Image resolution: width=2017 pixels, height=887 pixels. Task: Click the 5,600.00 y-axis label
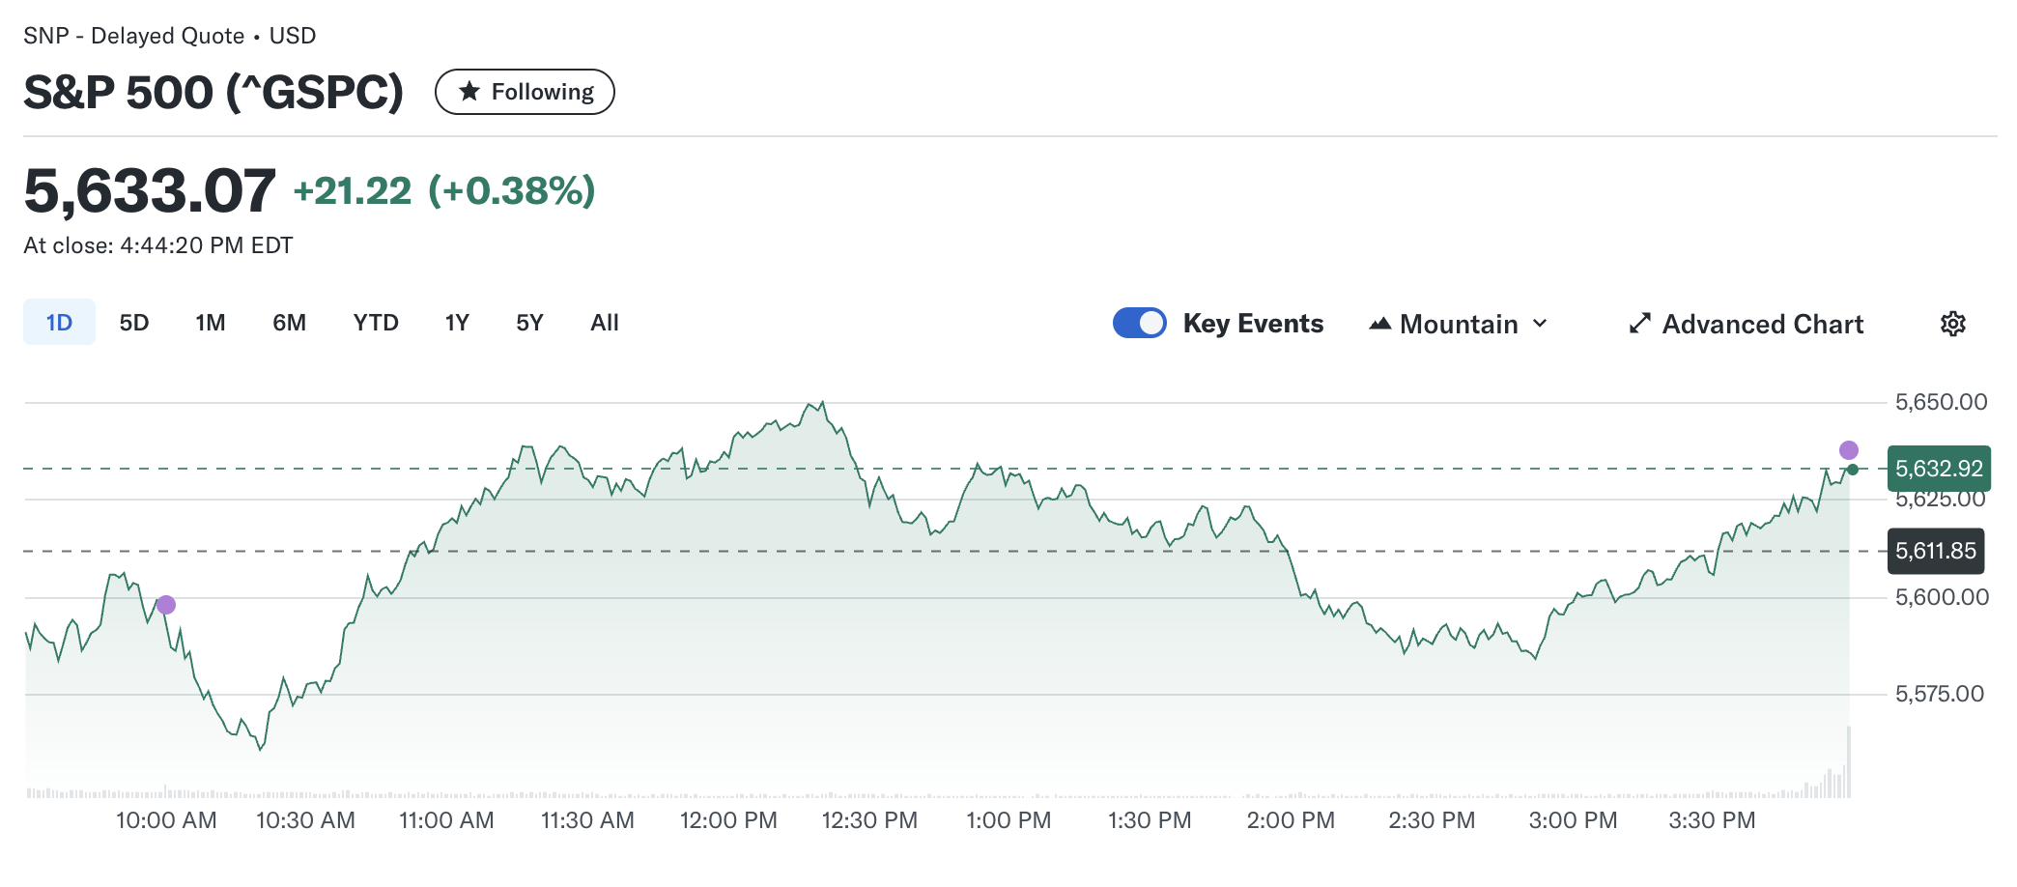(1942, 597)
